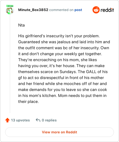Click the reddit wordmark text
The height and width of the screenshot is (142, 119).
click(107, 10)
